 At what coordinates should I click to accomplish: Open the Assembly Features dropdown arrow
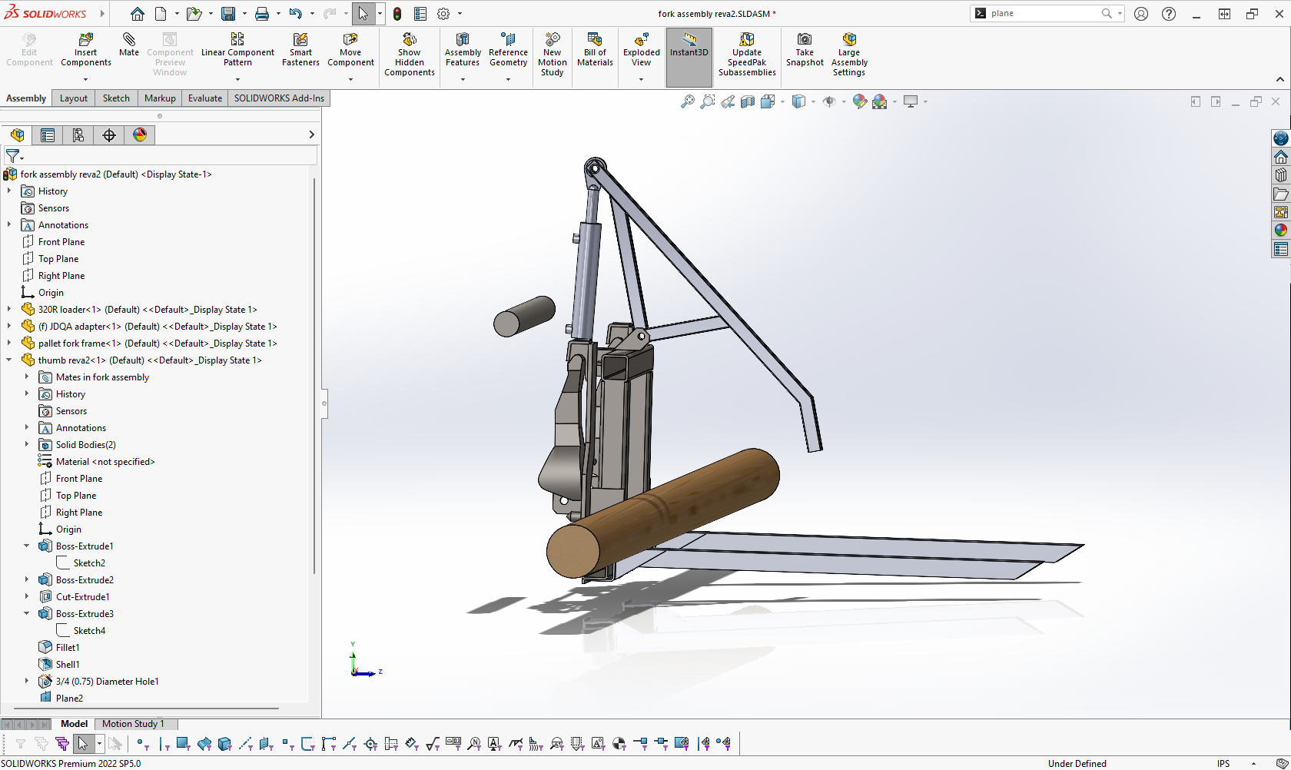point(463,79)
